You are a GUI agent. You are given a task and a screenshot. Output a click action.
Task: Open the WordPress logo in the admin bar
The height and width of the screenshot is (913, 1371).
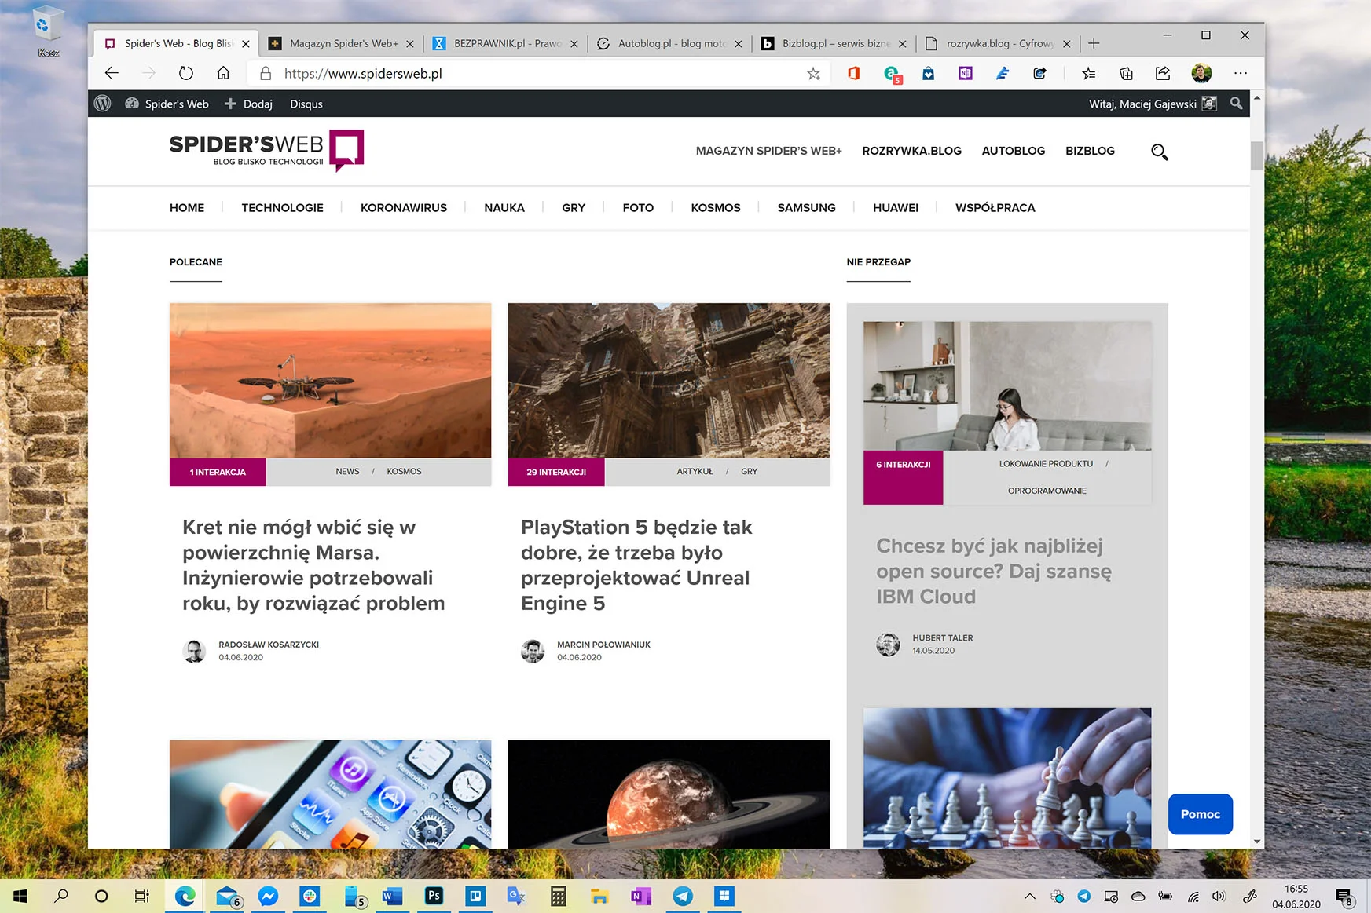(102, 104)
